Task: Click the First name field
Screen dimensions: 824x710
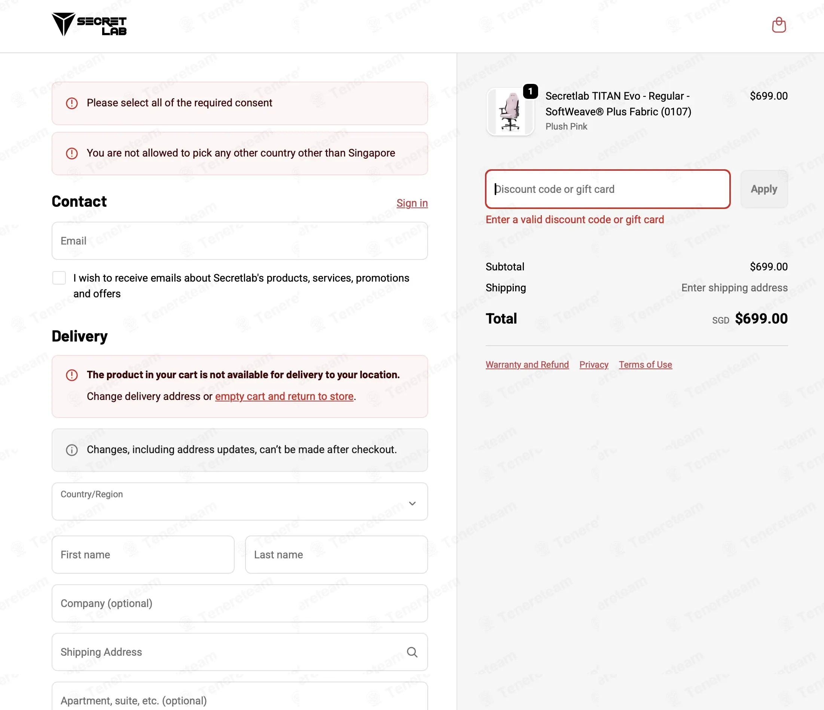Action: 143,554
